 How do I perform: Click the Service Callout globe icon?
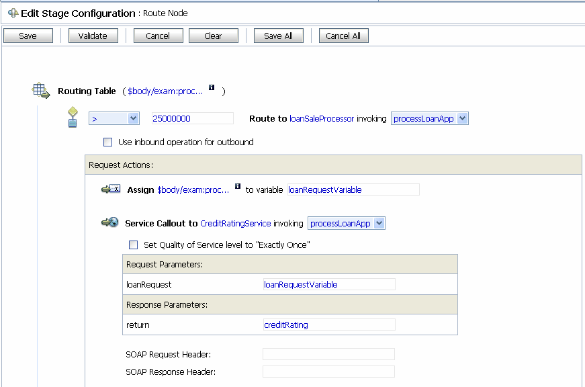point(110,222)
